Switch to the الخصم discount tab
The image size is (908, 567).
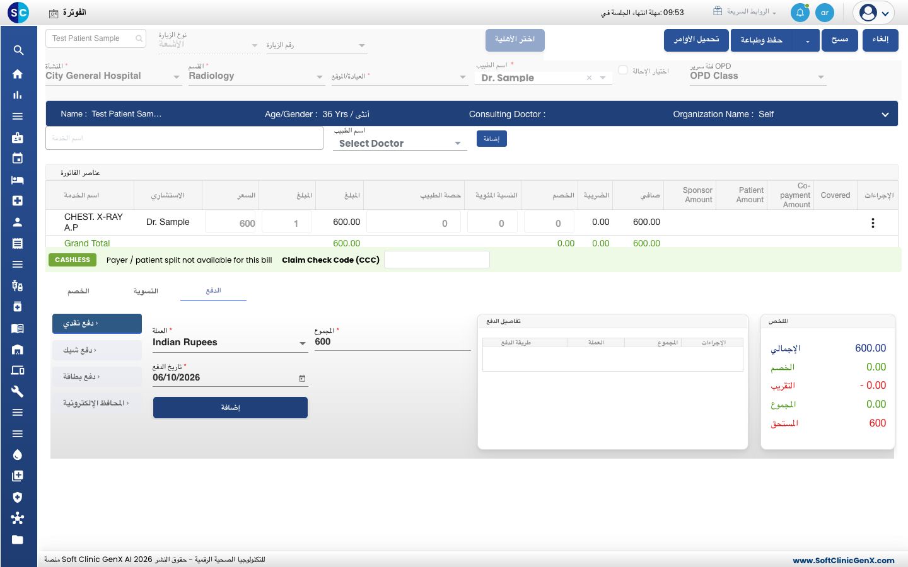pyautogui.click(x=78, y=291)
